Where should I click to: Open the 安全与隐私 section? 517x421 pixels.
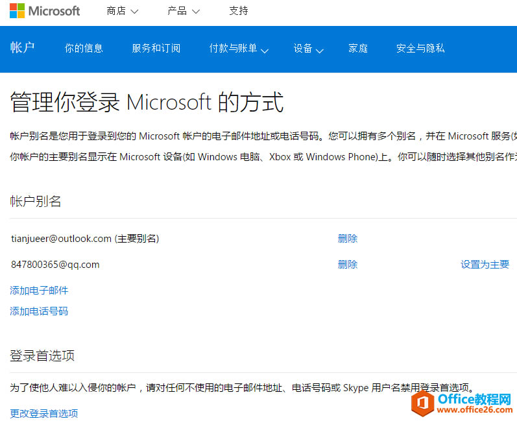click(420, 49)
